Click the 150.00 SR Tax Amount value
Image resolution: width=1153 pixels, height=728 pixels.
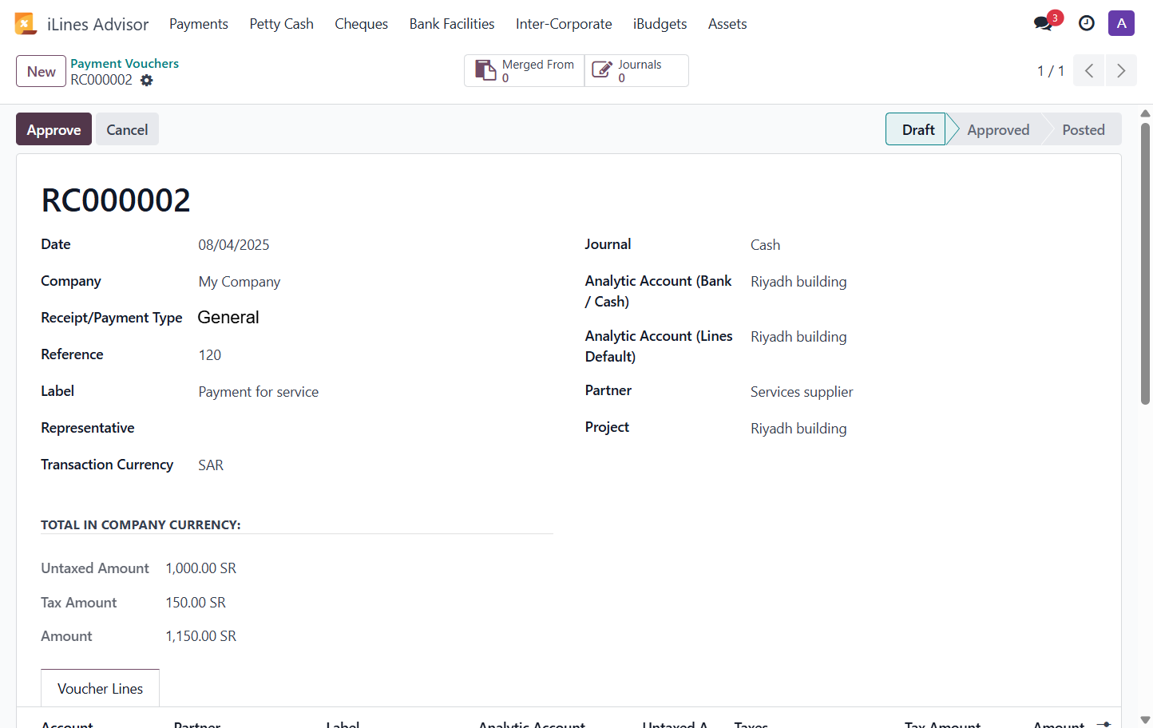pos(196,603)
